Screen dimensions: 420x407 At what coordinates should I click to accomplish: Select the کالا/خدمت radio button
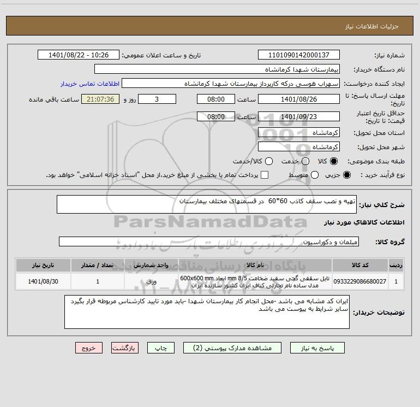pyautogui.click(x=269, y=161)
